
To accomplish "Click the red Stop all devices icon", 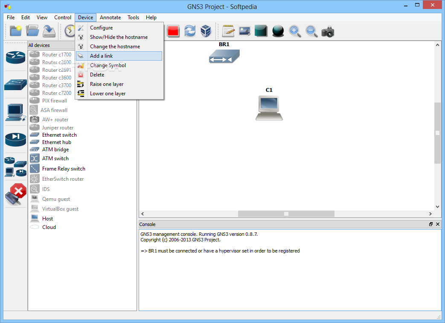I will (173, 31).
